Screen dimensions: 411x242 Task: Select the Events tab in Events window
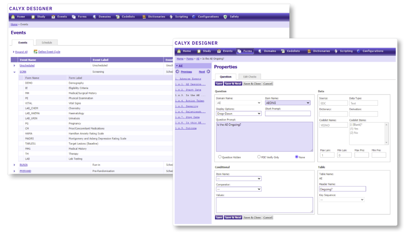pyautogui.click(x=23, y=42)
